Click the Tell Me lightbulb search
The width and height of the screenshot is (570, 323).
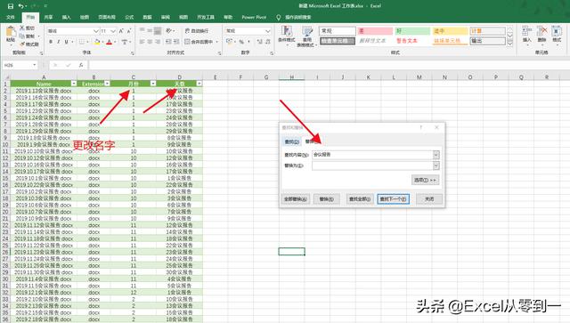click(279, 17)
